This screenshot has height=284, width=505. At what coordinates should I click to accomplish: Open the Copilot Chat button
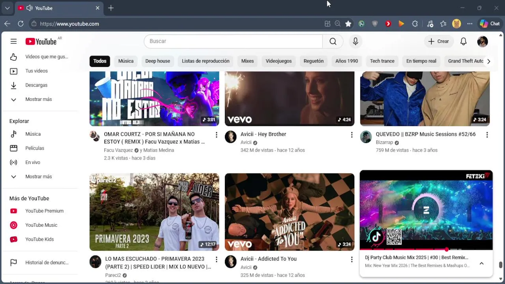point(490,24)
